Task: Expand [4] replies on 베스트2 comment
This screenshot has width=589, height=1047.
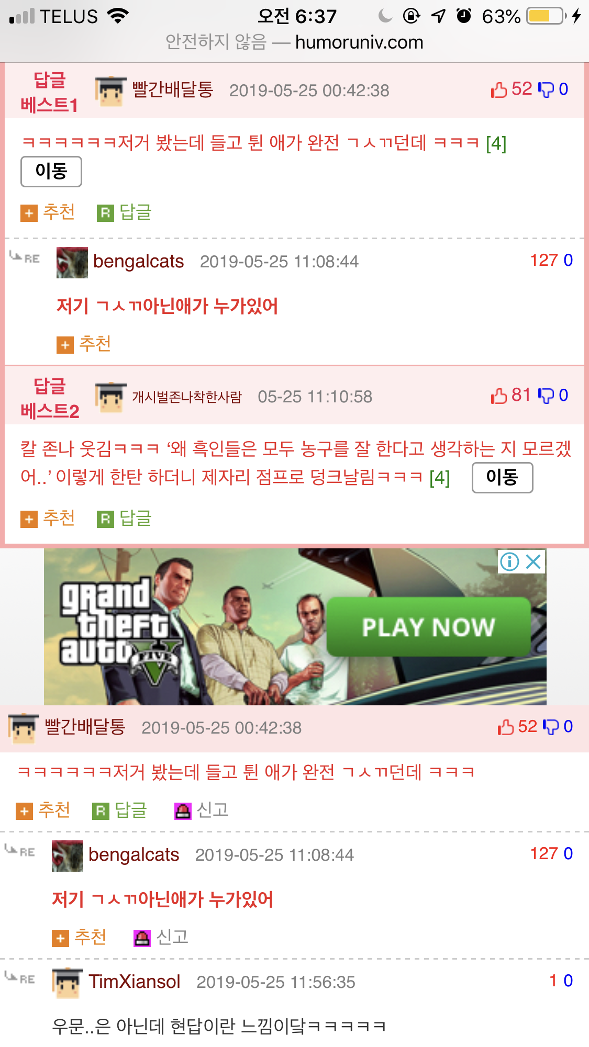Action: 440,478
